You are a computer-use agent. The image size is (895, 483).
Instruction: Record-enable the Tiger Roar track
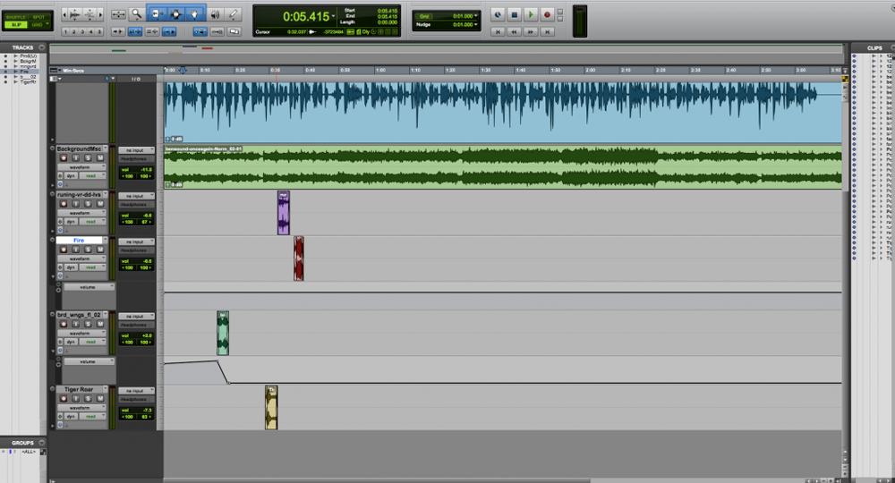click(64, 398)
